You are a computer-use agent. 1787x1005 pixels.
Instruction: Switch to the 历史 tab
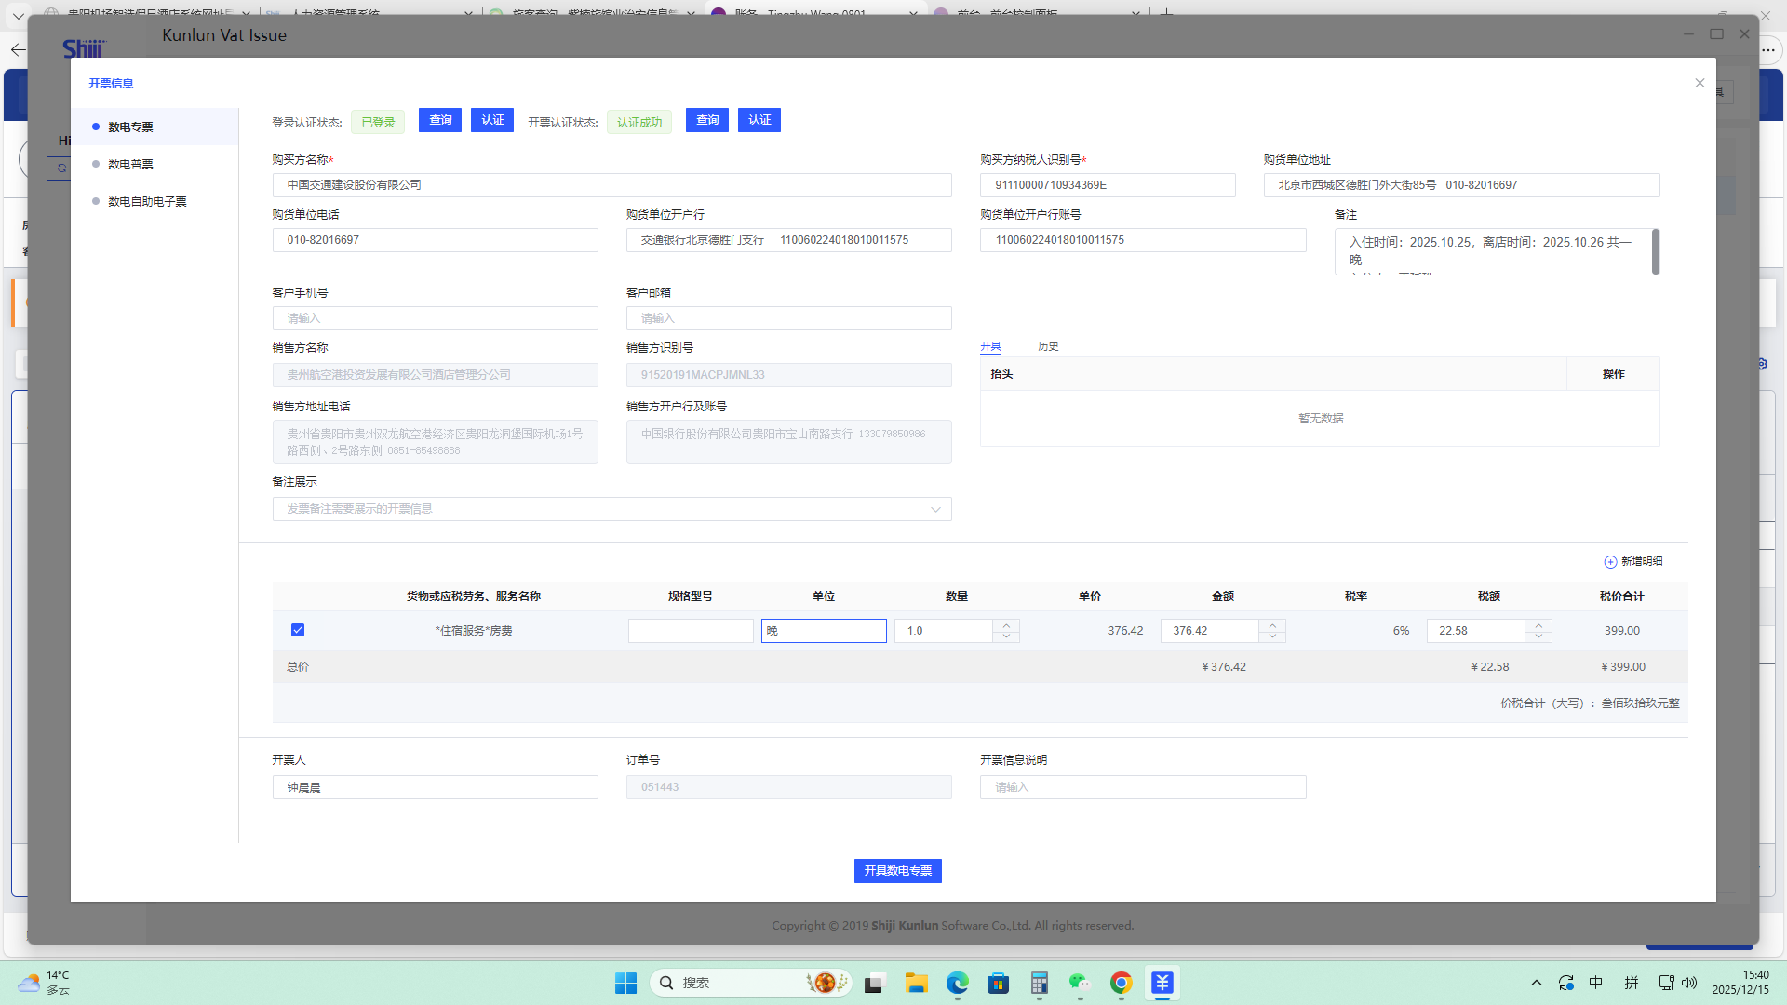click(1048, 346)
